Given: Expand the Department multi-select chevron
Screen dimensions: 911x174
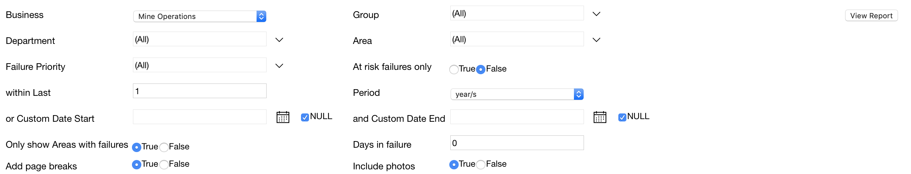Looking at the screenshot, I should tap(279, 40).
